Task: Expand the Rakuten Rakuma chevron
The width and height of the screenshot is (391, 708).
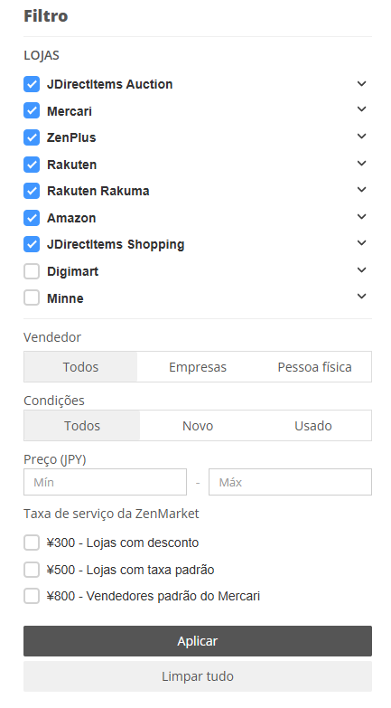Action: pos(361,190)
